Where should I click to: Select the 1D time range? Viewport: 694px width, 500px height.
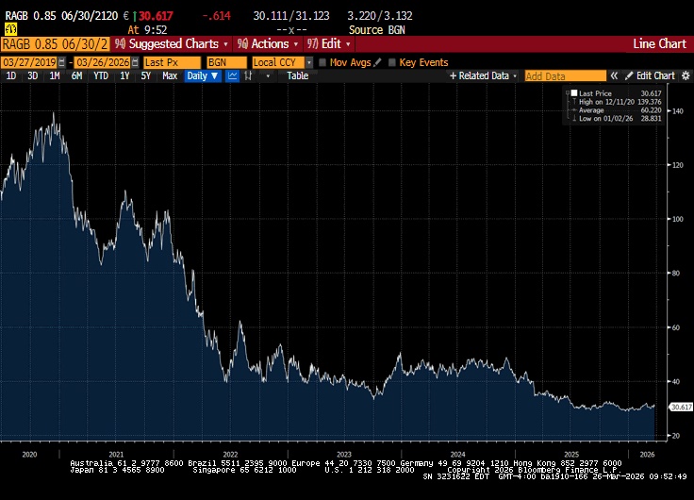click(11, 75)
